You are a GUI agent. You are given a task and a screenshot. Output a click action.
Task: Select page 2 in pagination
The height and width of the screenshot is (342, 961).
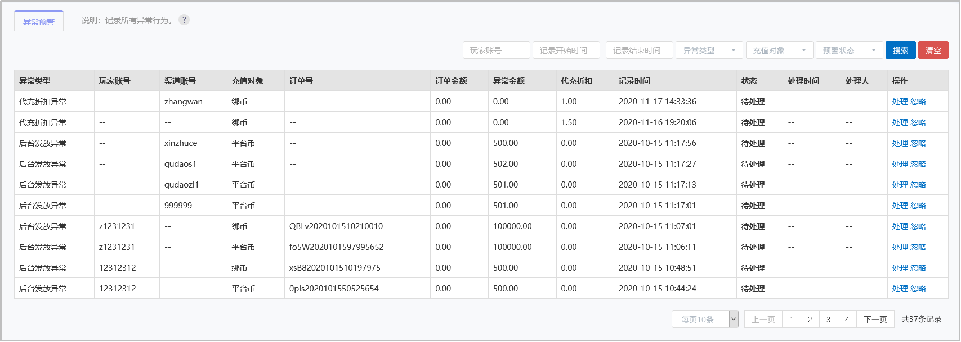click(x=810, y=319)
